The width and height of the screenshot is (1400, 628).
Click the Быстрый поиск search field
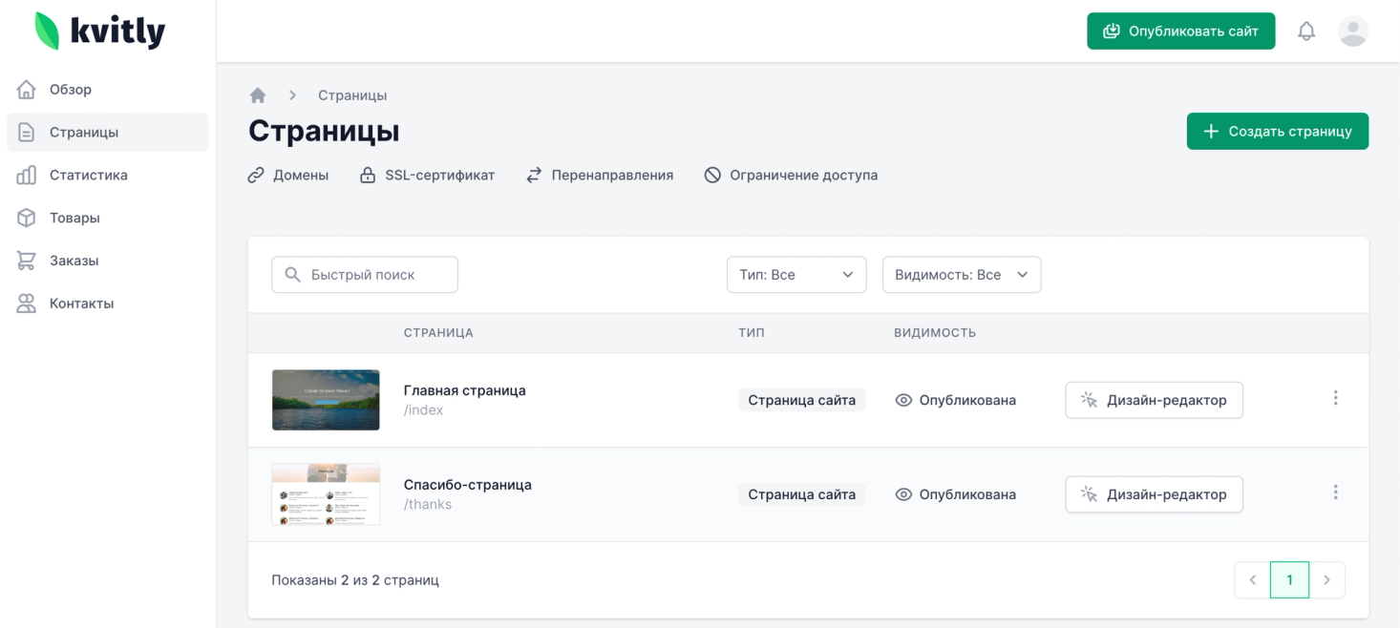(365, 275)
